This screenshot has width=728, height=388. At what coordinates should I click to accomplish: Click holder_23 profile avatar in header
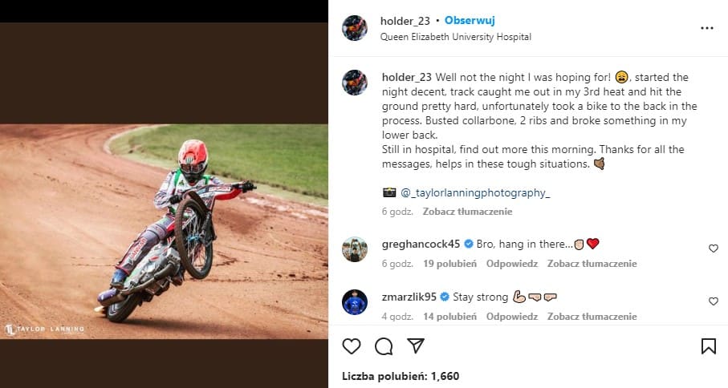(355, 28)
